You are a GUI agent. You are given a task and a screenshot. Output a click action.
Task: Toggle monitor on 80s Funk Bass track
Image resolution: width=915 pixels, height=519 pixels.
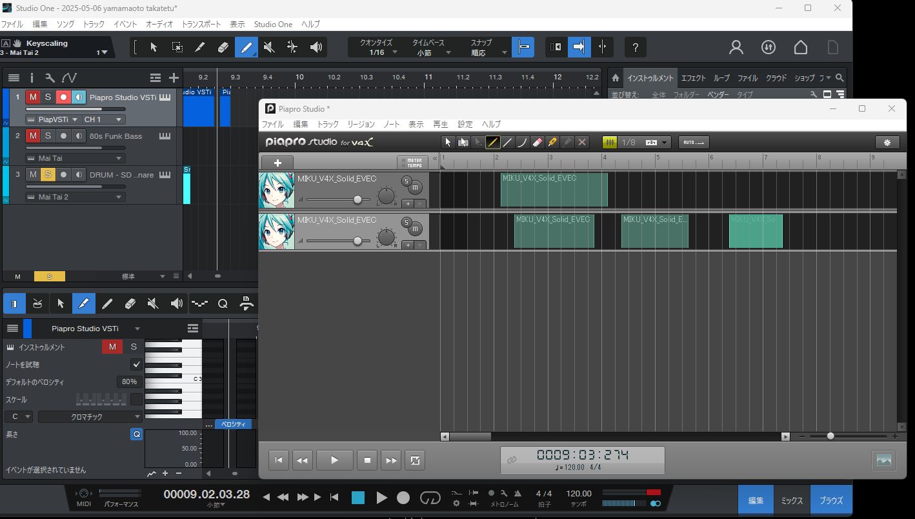[79, 136]
